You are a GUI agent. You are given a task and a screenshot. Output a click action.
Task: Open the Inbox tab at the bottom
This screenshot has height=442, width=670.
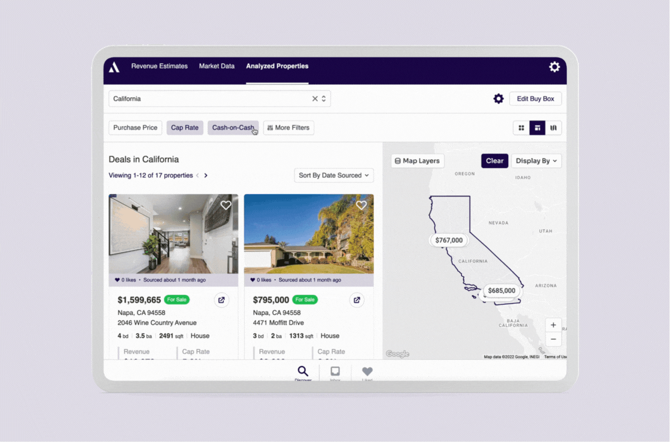[x=335, y=373]
